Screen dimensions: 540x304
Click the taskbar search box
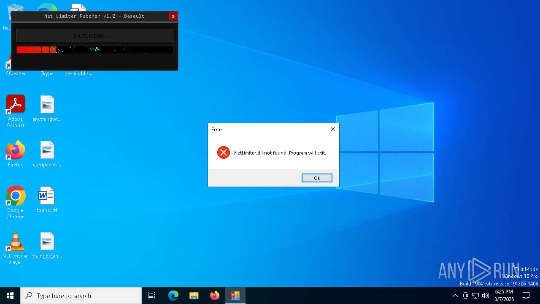click(81, 296)
